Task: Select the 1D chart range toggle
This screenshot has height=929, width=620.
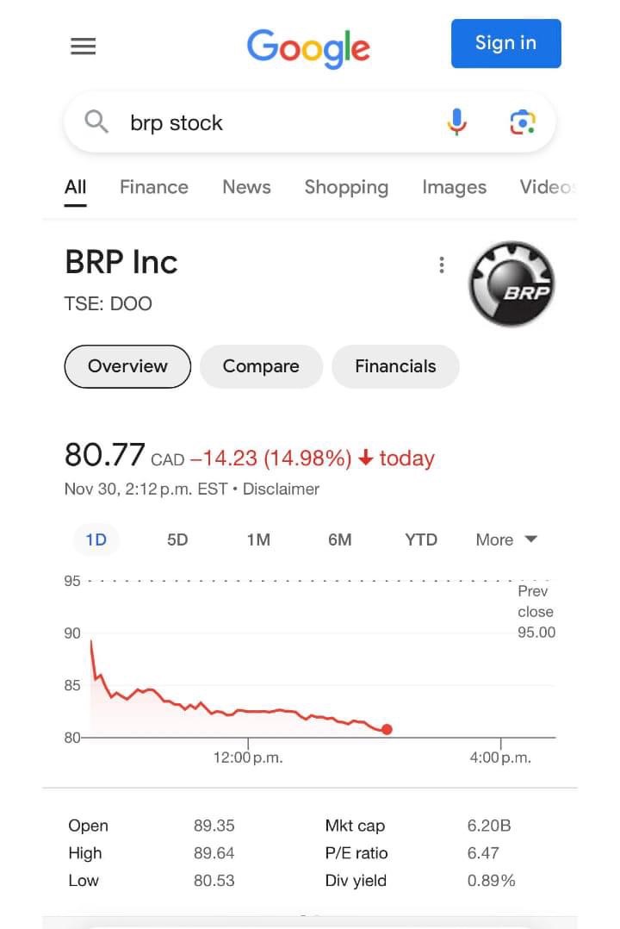Action: click(x=96, y=539)
